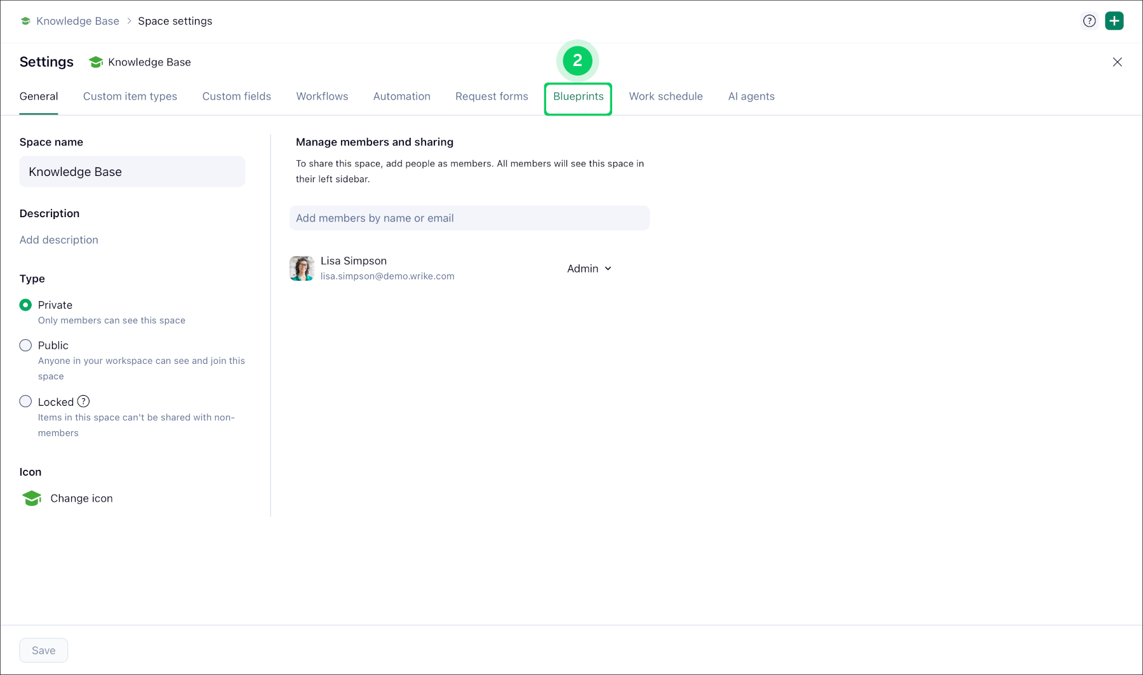Click the Knowledge Base breadcrumb graduation cap icon
This screenshot has width=1143, height=675.
(x=25, y=21)
